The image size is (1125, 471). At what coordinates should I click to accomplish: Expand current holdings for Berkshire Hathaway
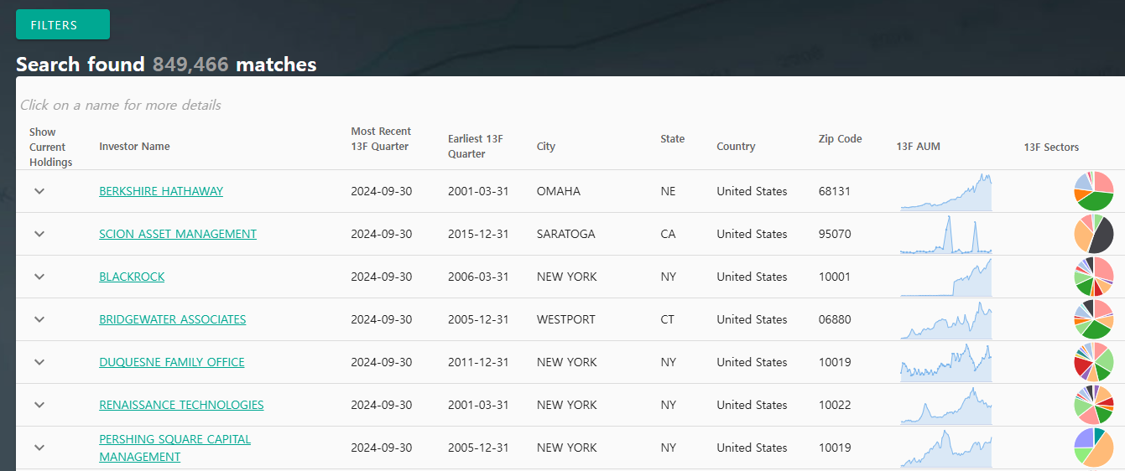point(39,191)
